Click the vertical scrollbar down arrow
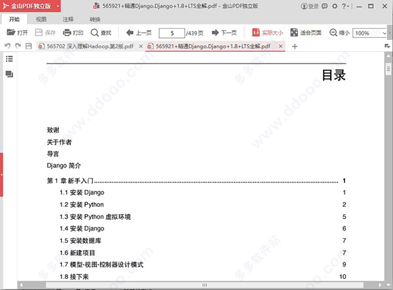Image resolution: width=393 pixels, height=290 pixels. 388,285
